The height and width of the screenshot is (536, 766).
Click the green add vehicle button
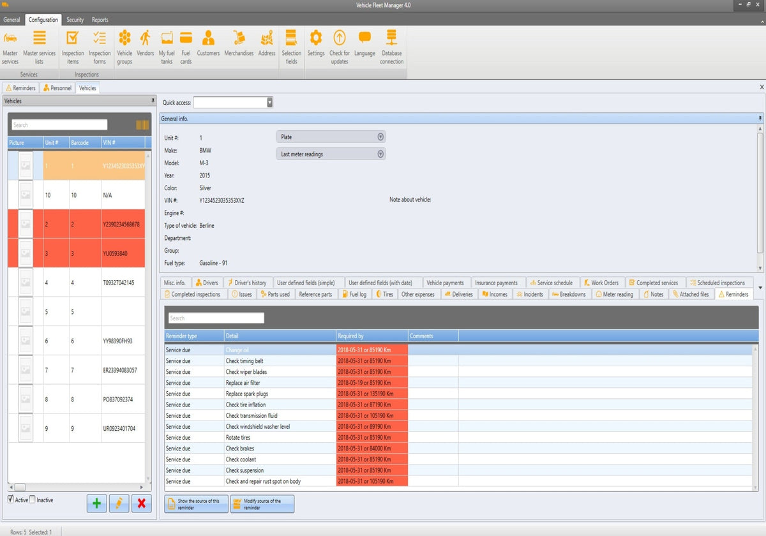96,503
